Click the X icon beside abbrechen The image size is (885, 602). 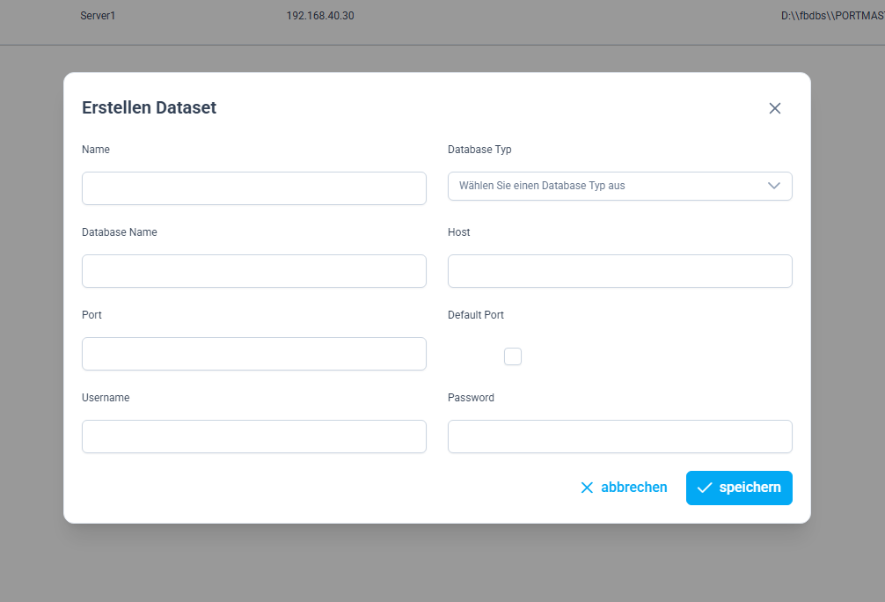[587, 488]
